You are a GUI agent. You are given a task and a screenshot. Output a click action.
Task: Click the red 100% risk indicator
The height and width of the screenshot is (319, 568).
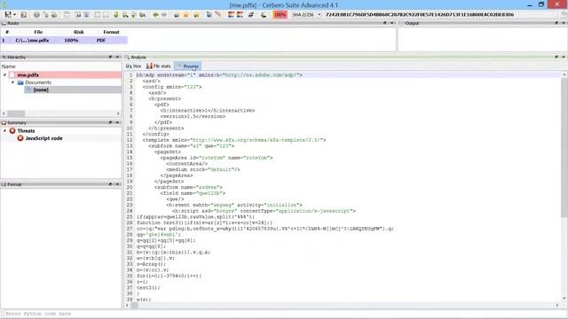[x=280, y=15]
